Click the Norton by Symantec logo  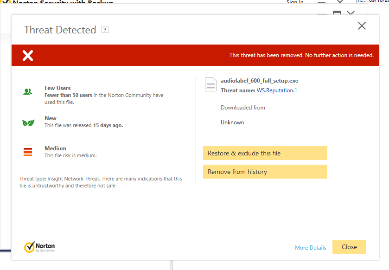pyautogui.click(x=39, y=247)
